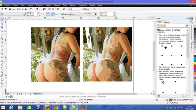Select the Página 1 page tab
Viewport: 196px width, 110px height.
click(x=38, y=94)
